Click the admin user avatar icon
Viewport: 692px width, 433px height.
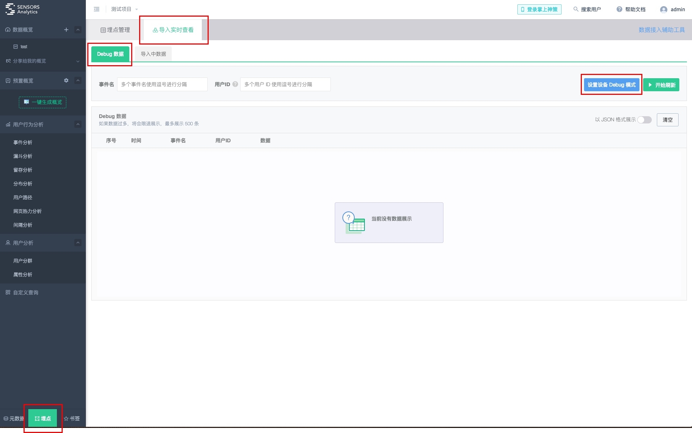pyautogui.click(x=663, y=10)
